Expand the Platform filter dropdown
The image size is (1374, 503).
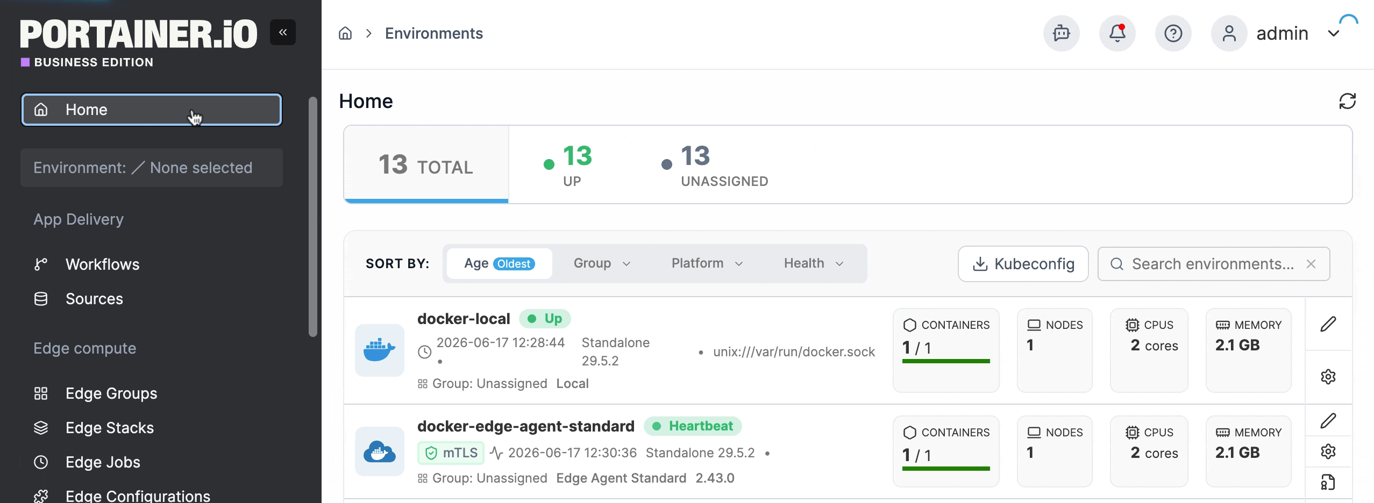point(707,263)
